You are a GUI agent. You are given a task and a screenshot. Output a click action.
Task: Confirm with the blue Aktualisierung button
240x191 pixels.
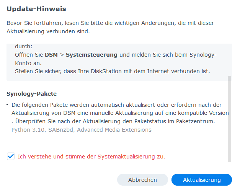point(201,180)
